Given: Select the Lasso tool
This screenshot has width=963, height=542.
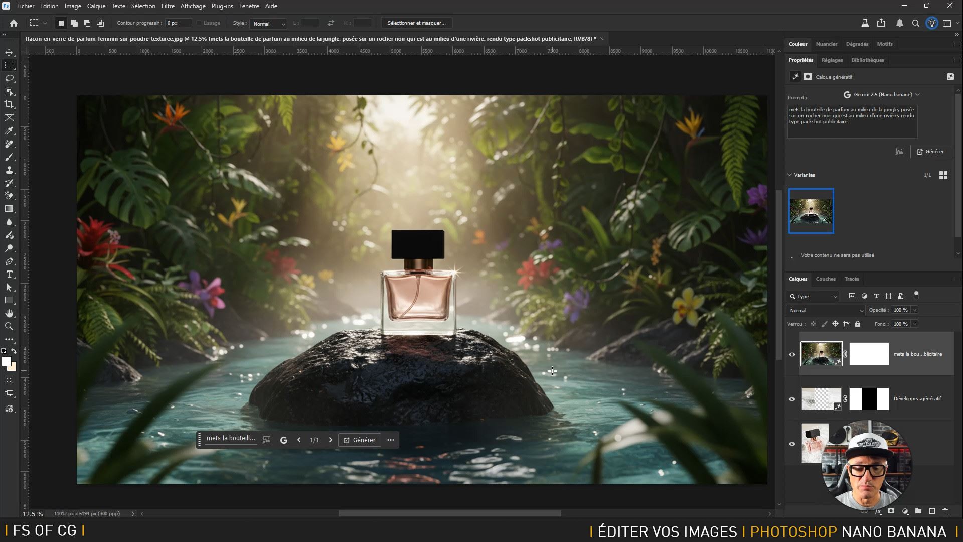Looking at the screenshot, I should click(9, 78).
